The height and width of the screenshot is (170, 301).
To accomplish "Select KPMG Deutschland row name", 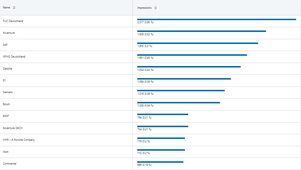I will [14, 57].
